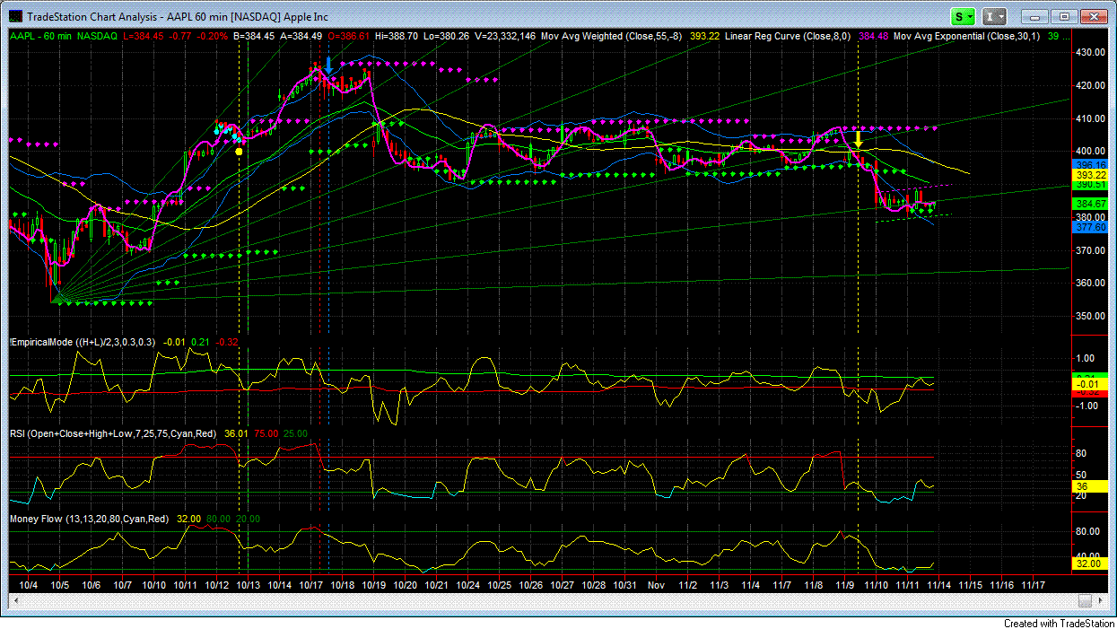The image size is (1117, 629).
Task: Click the '11/17' date axis label
Action: coord(1034,584)
